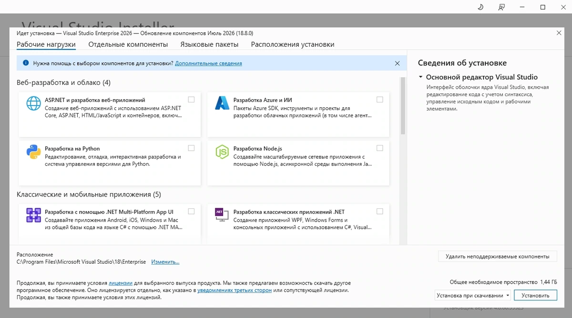Image resolution: width=572 pixels, height=318 pixels.
Task: Maximize the Visual Studio Installer window
Action: [x=542, y=7]
